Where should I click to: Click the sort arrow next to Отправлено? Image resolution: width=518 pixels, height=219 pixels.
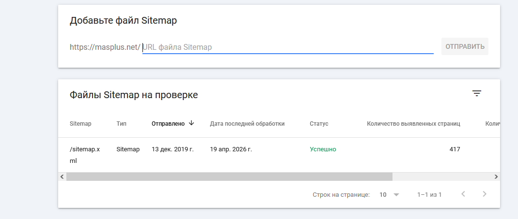(191, 123)
